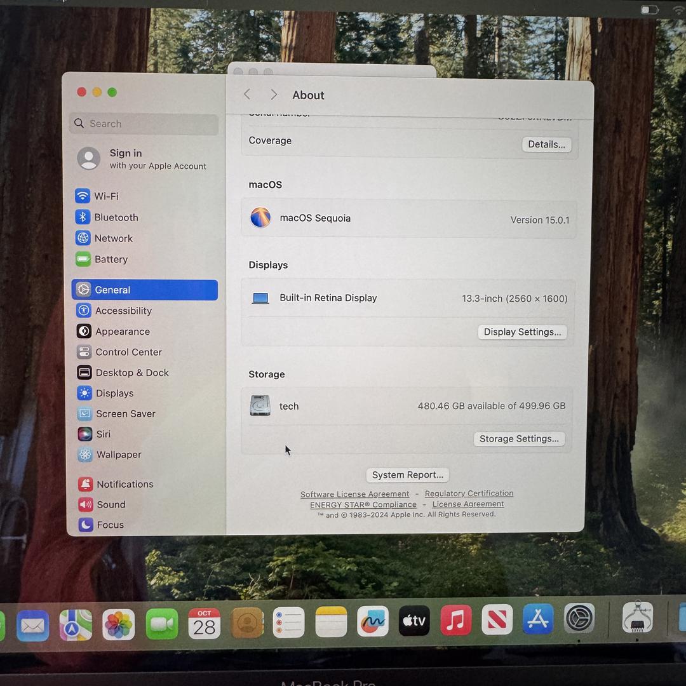Open ENERGY STAR Compliance link
Screen dimensions: 686x686
(x=363, y=504)
